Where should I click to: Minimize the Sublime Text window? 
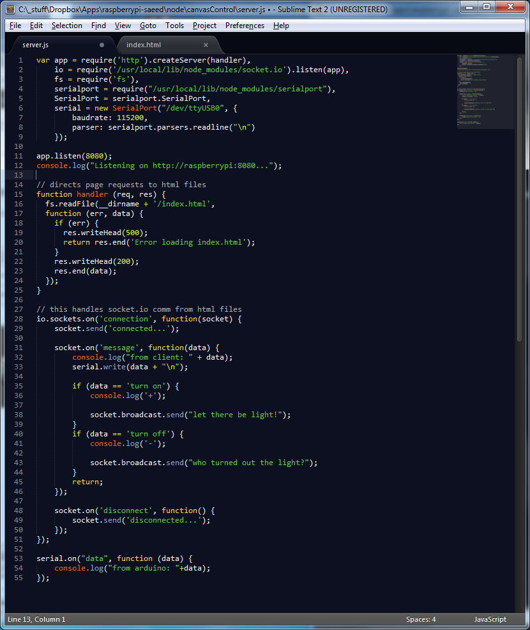coord(469,7)
